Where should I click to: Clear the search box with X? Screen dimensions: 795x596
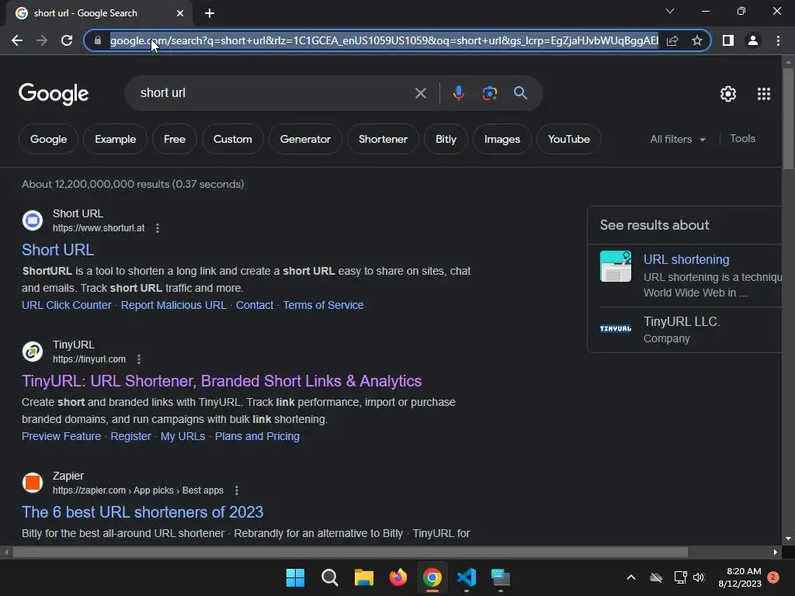point(420,93)
